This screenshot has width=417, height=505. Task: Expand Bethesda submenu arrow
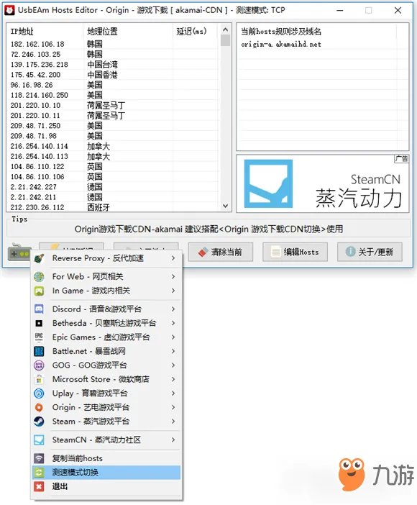pos(173,323)
